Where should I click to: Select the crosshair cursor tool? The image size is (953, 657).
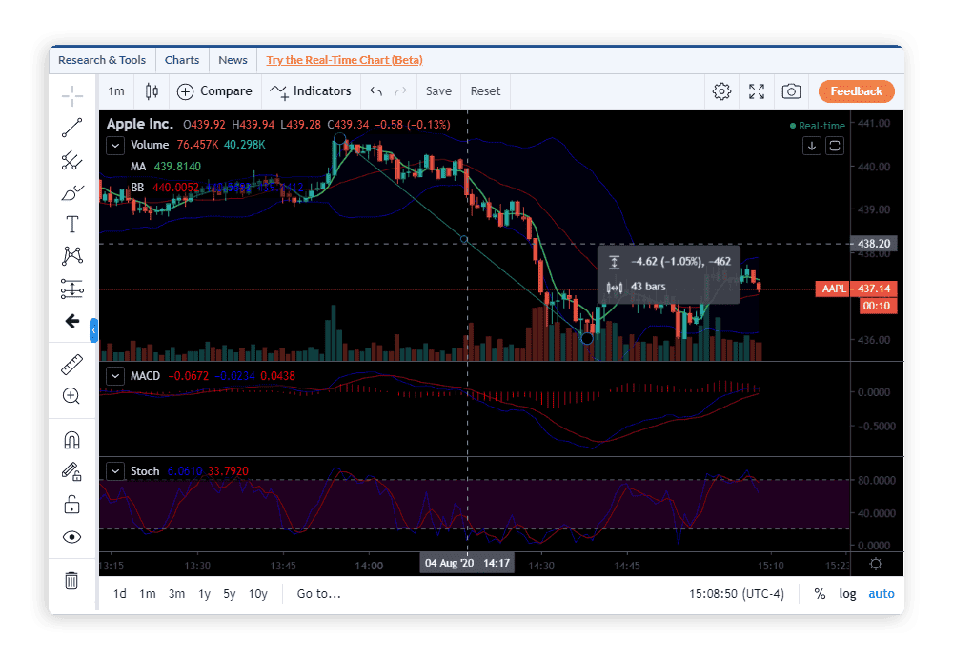point(71,95)
